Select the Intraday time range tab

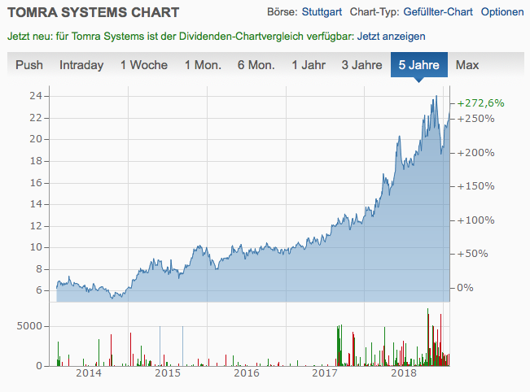[81, 65]
